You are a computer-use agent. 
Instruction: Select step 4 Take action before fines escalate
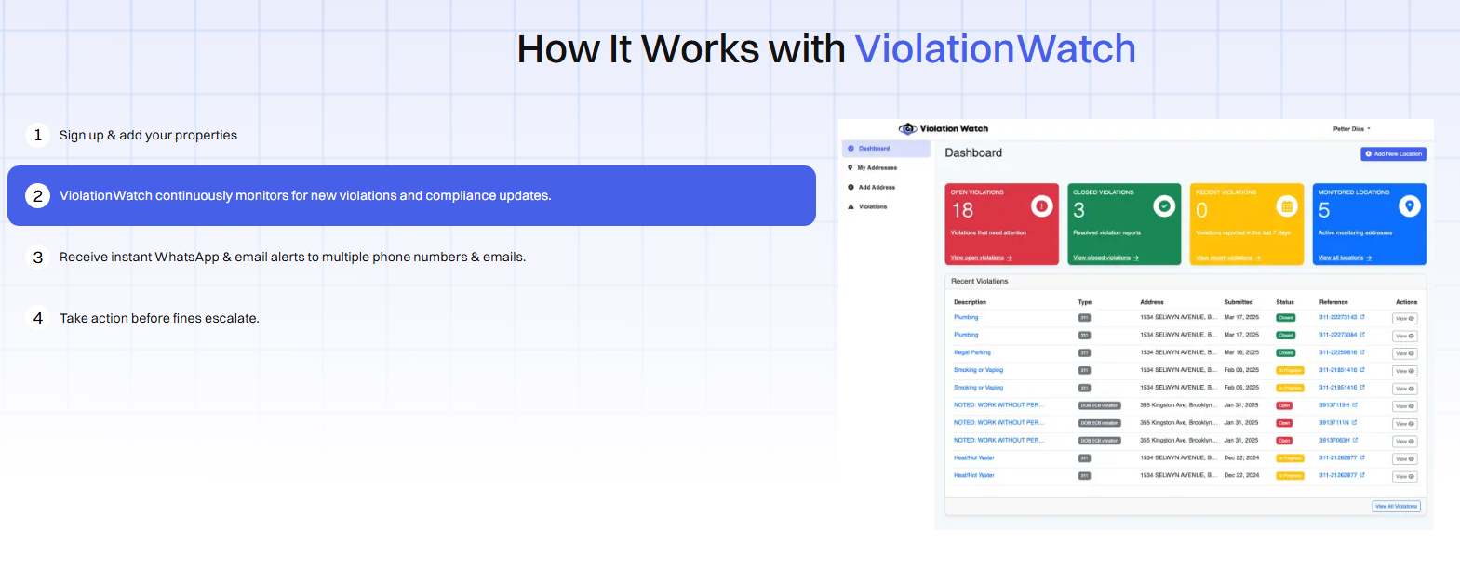(x=411, y=318)
